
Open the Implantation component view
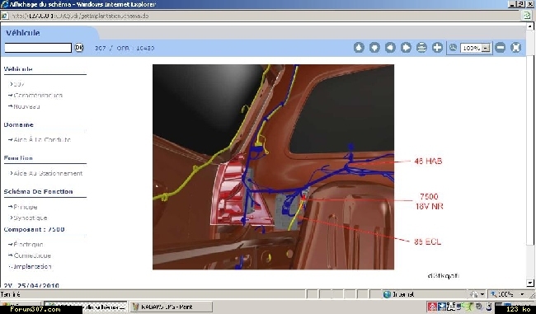click(x=32, y=266)
